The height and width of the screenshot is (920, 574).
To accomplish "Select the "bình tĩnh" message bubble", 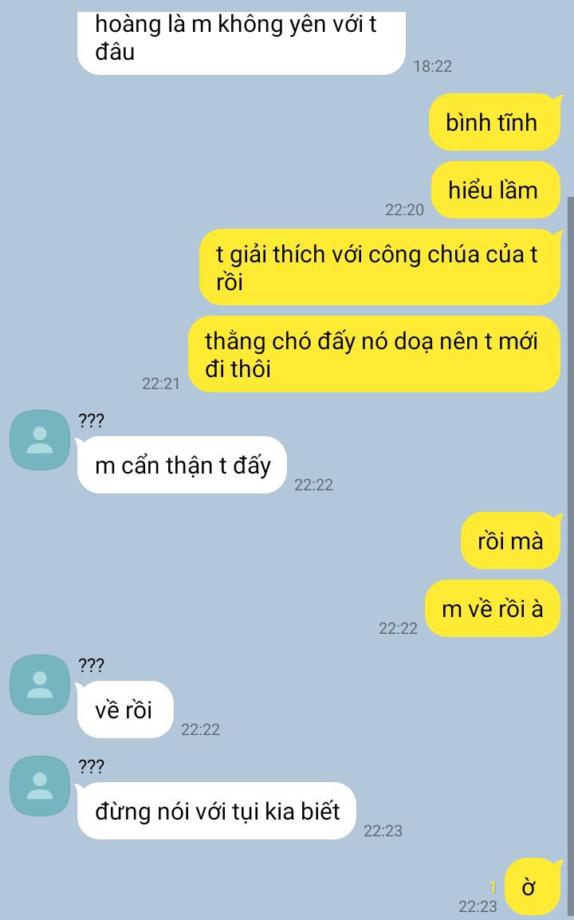I will (495, 122).
